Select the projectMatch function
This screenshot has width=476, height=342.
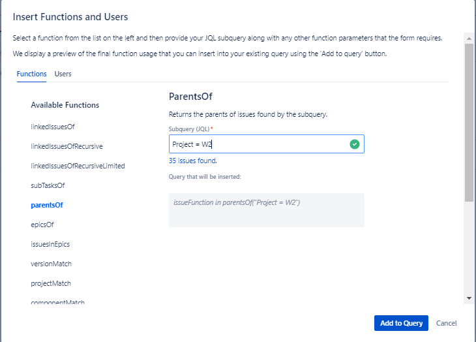[x=51, y=283]
